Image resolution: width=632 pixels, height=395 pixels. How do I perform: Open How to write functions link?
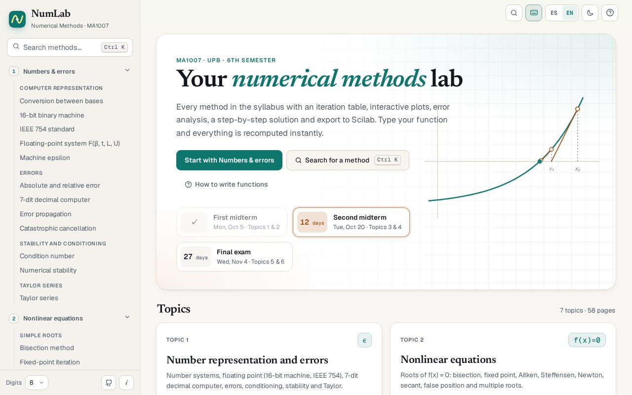click(x=226, y=184)
